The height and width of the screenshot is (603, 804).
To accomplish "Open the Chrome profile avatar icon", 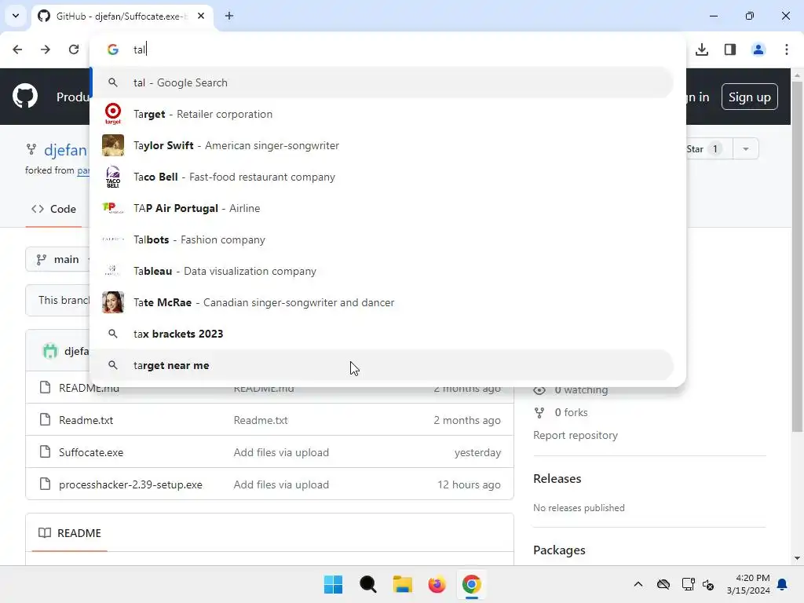I will click(x=758, y=49).
